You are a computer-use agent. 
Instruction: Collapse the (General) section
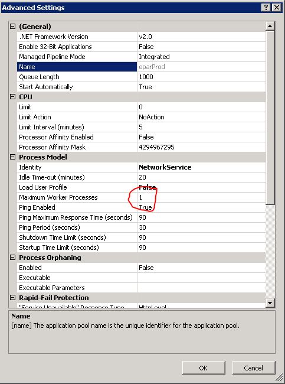[12, 27]
